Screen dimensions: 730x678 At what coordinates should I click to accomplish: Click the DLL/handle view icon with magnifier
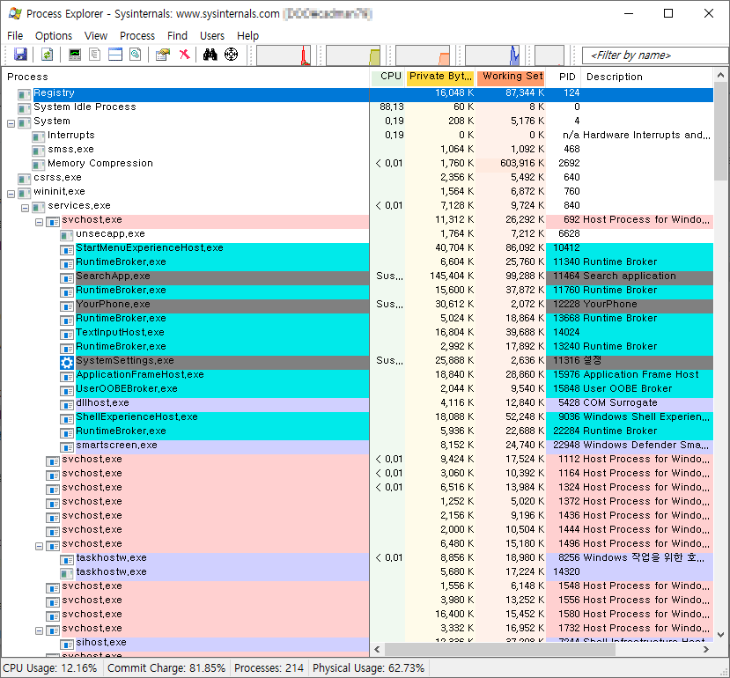(136, 55)
